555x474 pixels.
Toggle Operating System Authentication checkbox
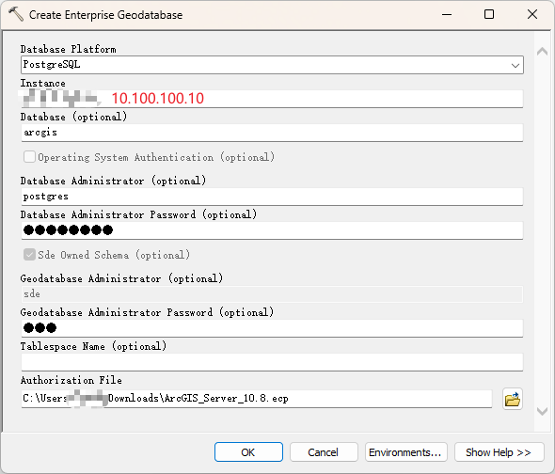[x=29, y=157]
